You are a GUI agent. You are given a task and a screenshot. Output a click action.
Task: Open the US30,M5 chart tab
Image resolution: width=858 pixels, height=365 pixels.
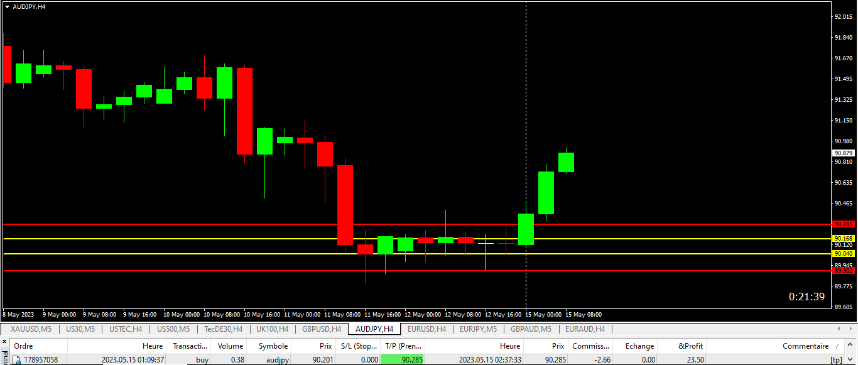click(x=80, y=329)
